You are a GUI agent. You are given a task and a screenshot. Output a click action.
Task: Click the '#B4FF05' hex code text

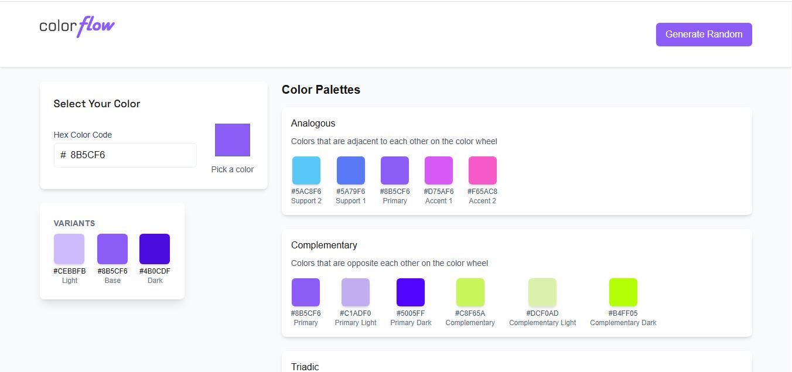click(623, 313)
